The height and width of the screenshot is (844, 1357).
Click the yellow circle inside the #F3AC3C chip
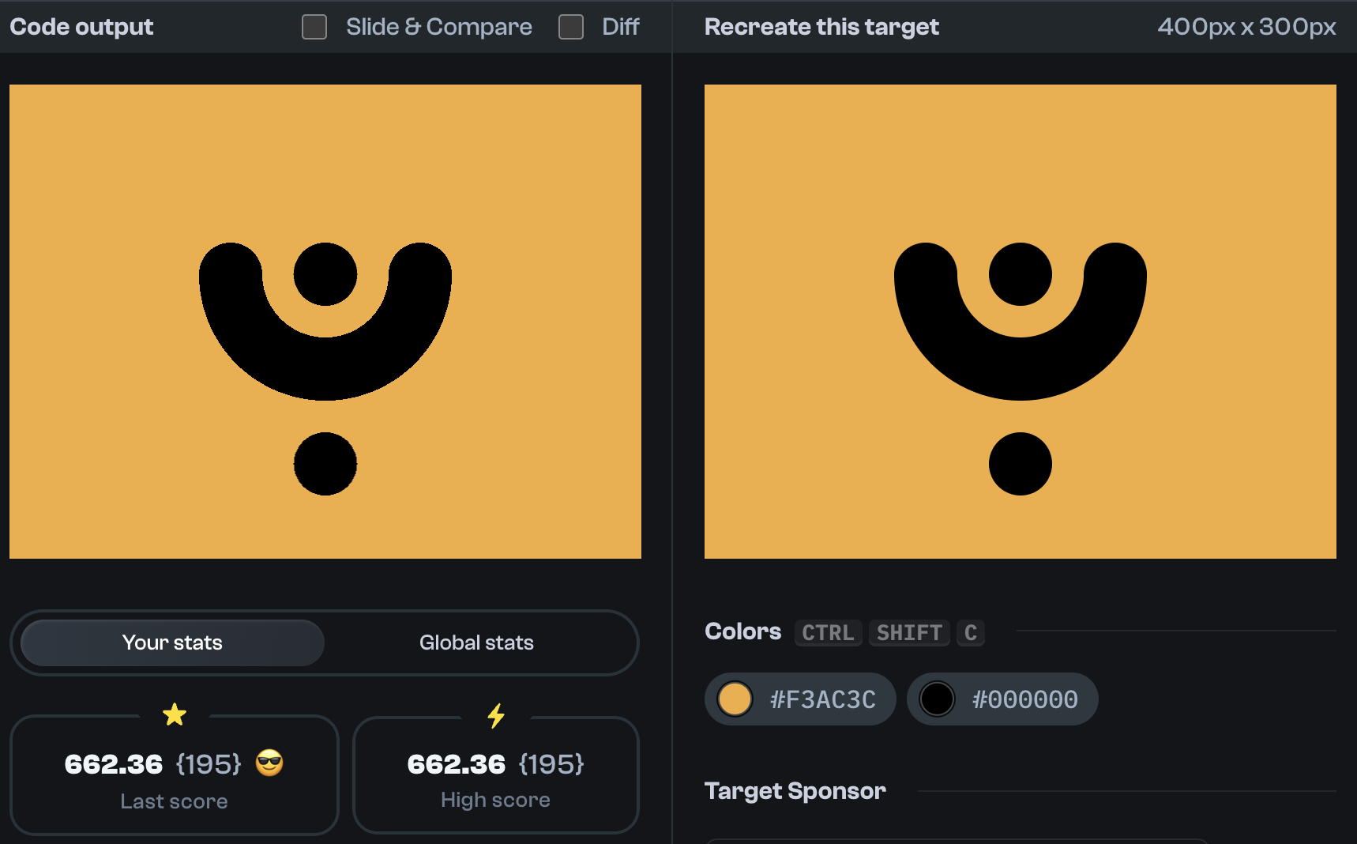pos(735,699)
